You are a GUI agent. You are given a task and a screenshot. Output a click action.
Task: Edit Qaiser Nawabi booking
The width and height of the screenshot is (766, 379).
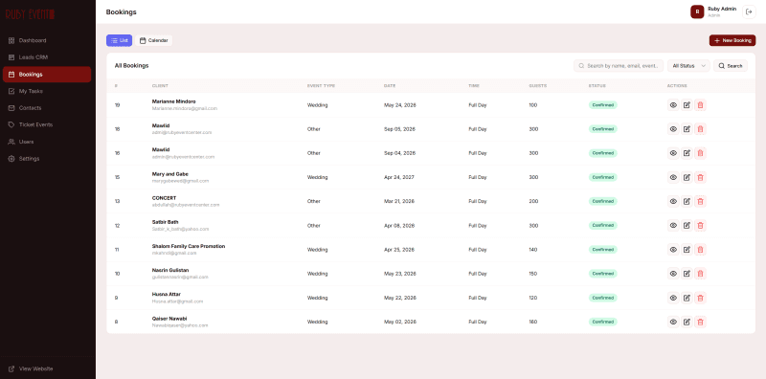click(687, 322)
